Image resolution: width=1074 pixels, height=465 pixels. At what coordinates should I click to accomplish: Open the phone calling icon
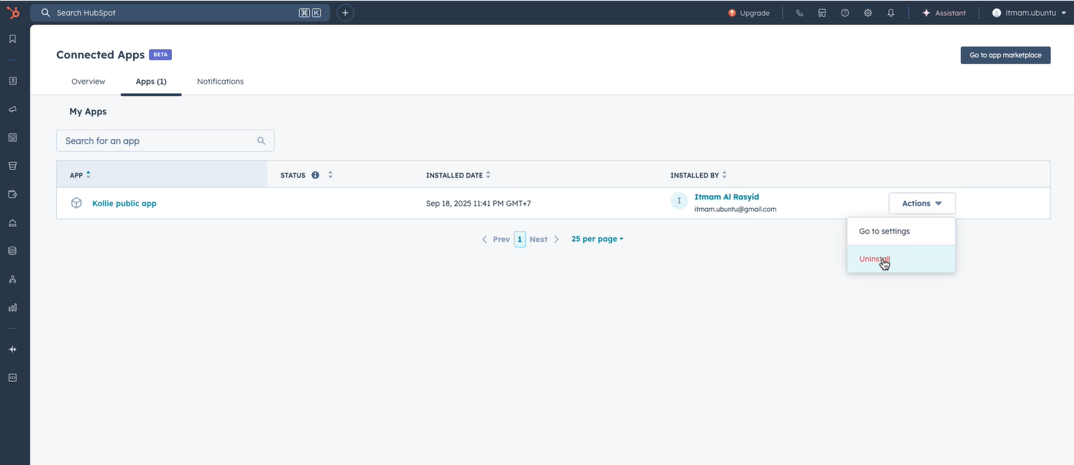799,12
